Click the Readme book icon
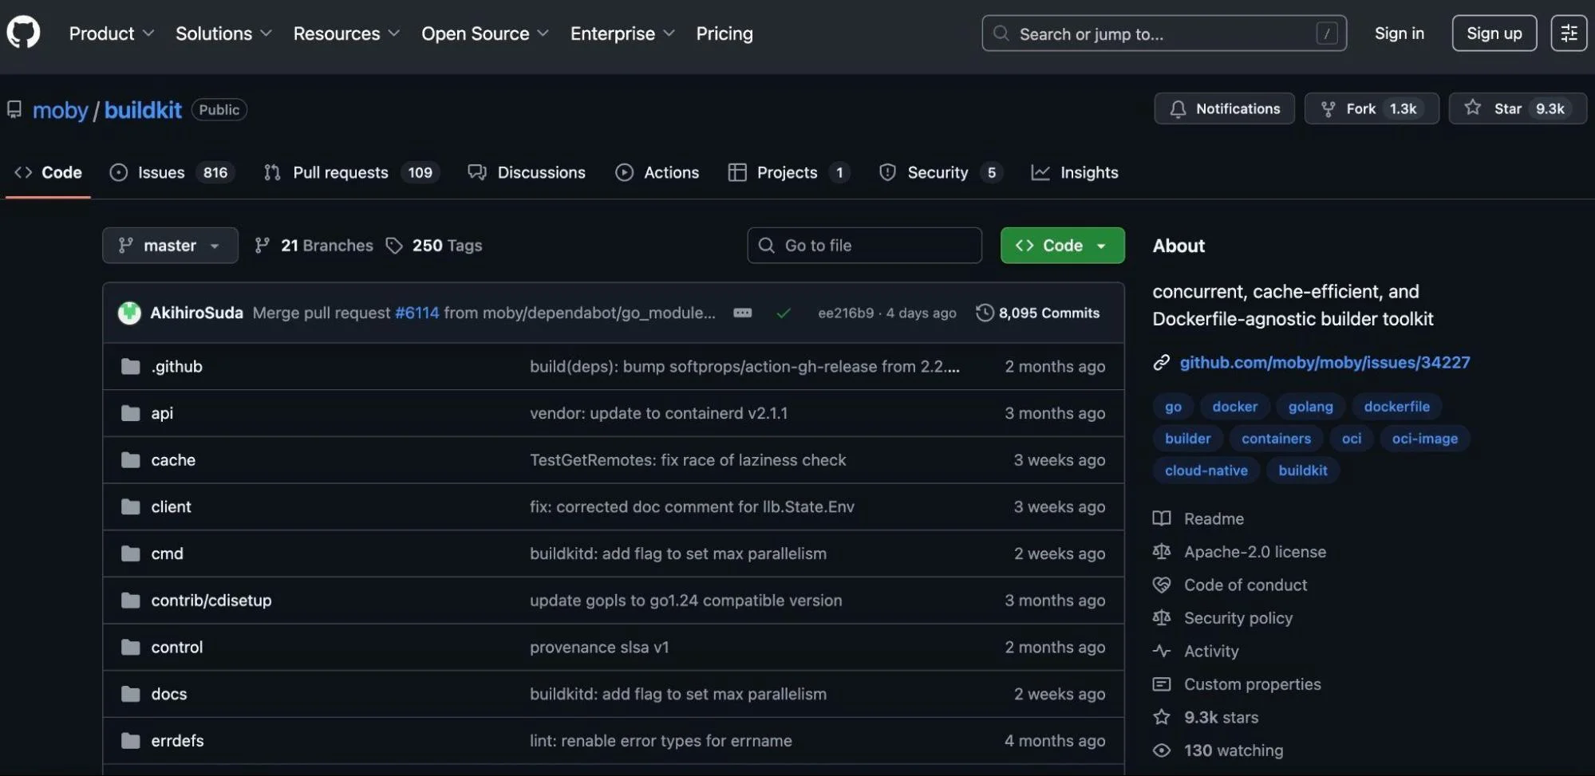The width and height of the screenshot is (1595, 776). (x=1162, y=518)
